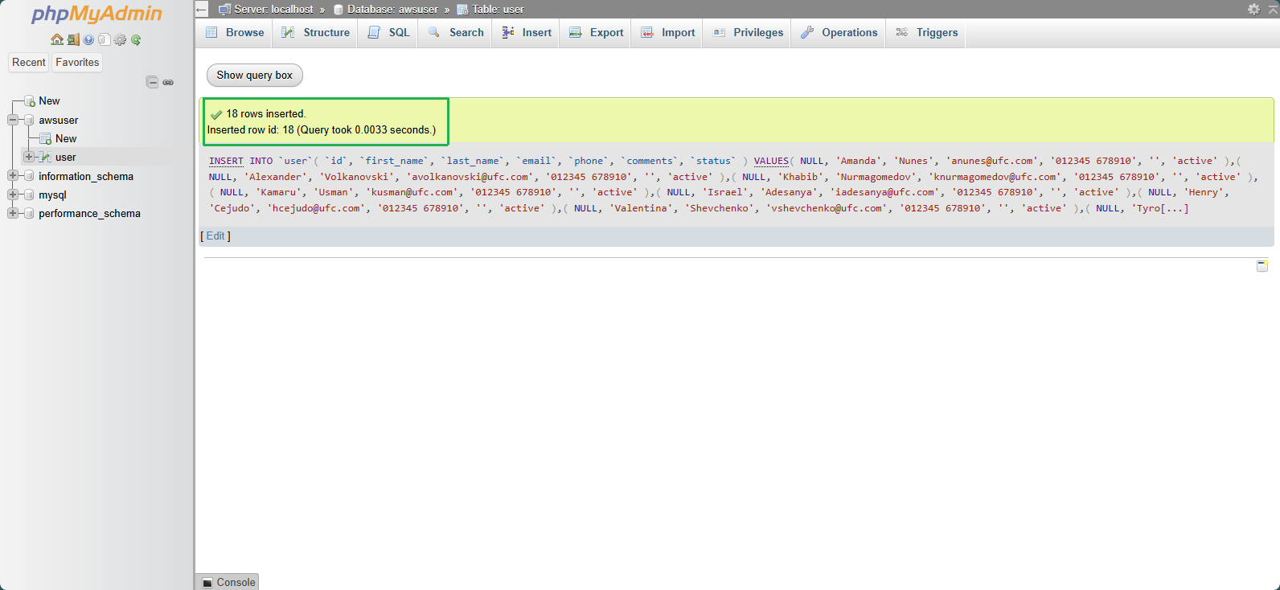
Task: Open the Import tab
Action: coord(667,33)
